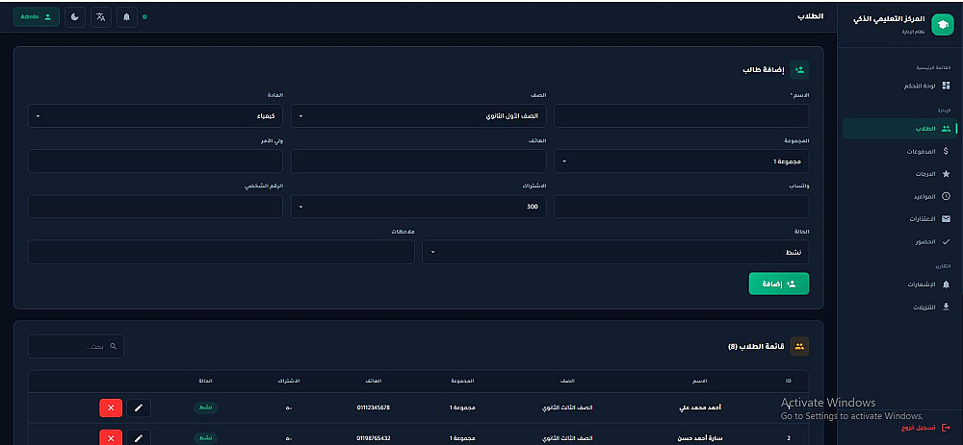Click the الحالة column header in table
Image resolution: width=963 pixels, height=445 pixels.
tap(206, 381)
